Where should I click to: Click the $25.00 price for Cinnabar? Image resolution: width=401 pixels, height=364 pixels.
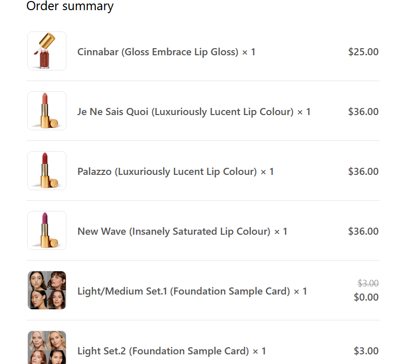click(x=363, y=52)
